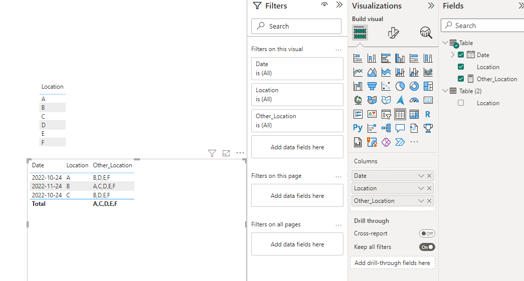This screenshot has height=281, width=524.
Task: Open dropdown for Date column well
Action: (x=421, y=176)
